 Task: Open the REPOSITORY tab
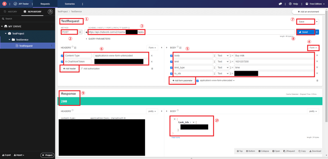coord(33,12)
